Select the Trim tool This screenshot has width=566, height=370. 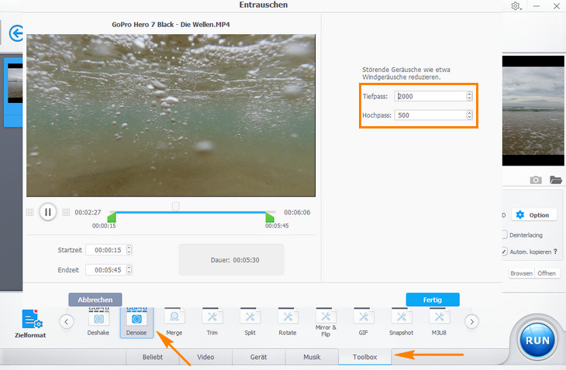212,322
